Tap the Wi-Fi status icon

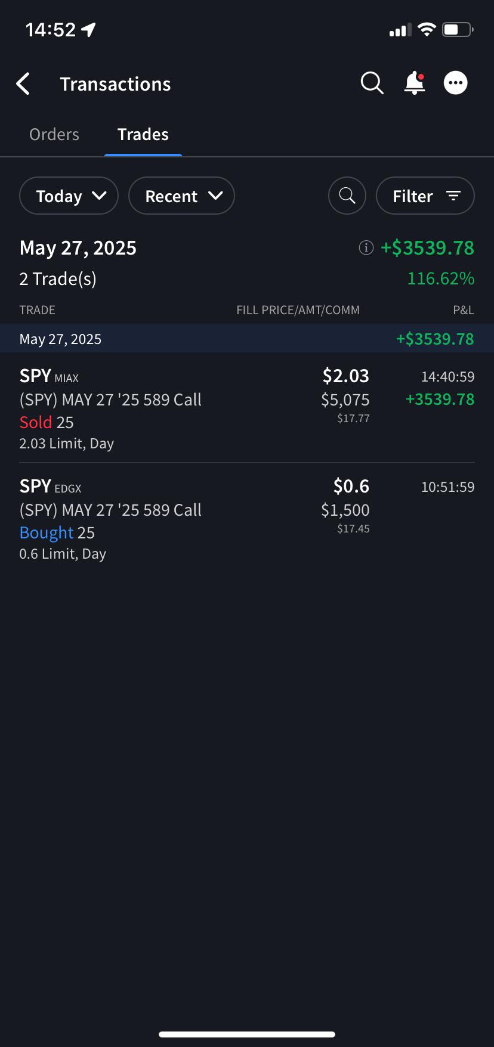[427, 29]
